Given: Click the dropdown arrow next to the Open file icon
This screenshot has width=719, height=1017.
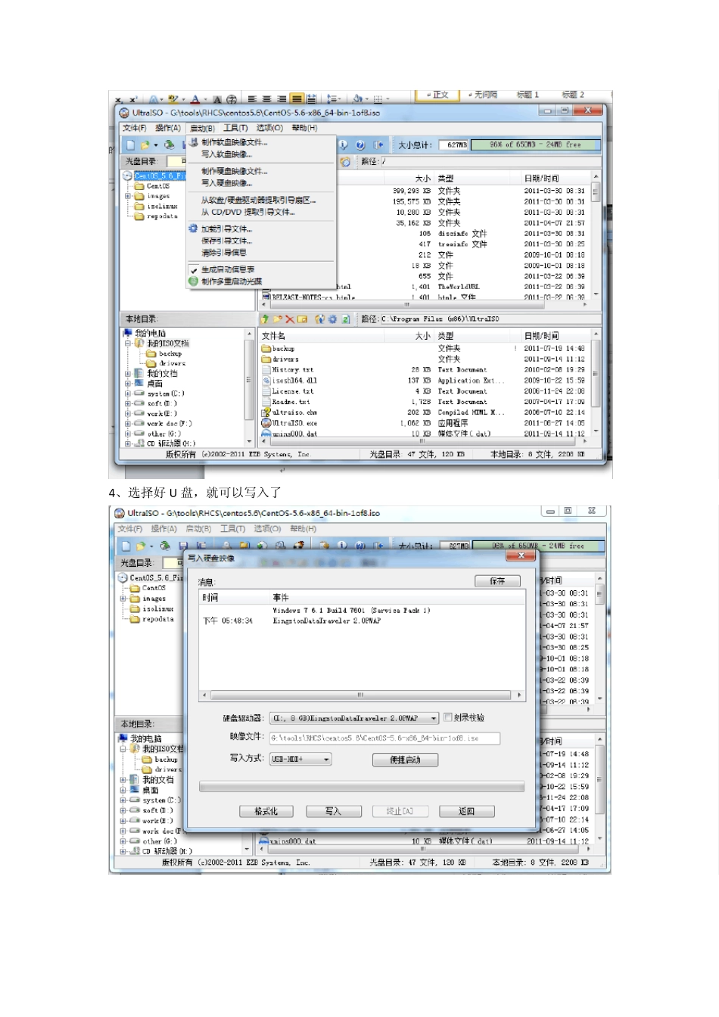Looking at the screenshot, I should pos(156,145).
